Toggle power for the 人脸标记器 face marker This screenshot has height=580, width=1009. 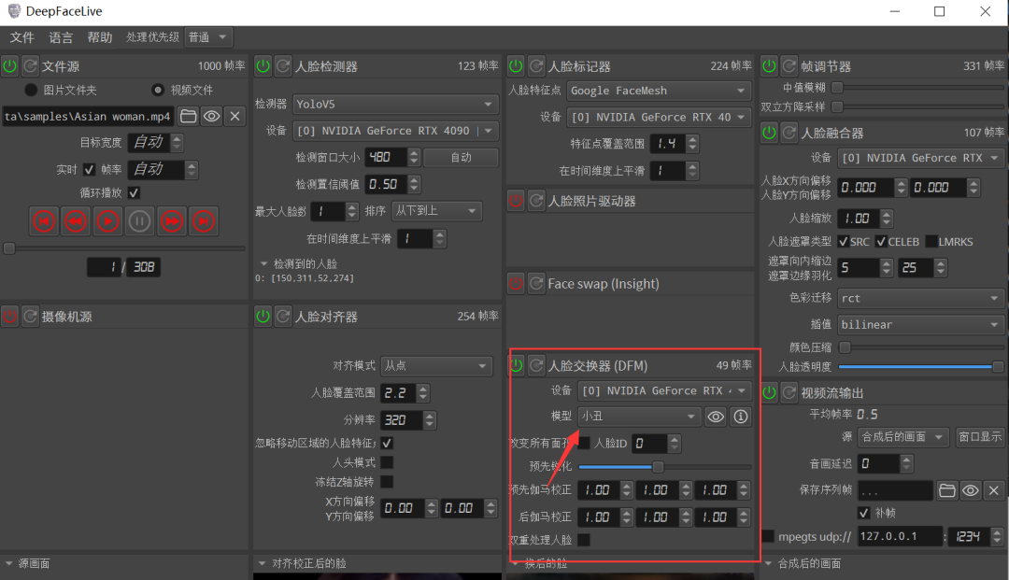click(x=516, y=65)
